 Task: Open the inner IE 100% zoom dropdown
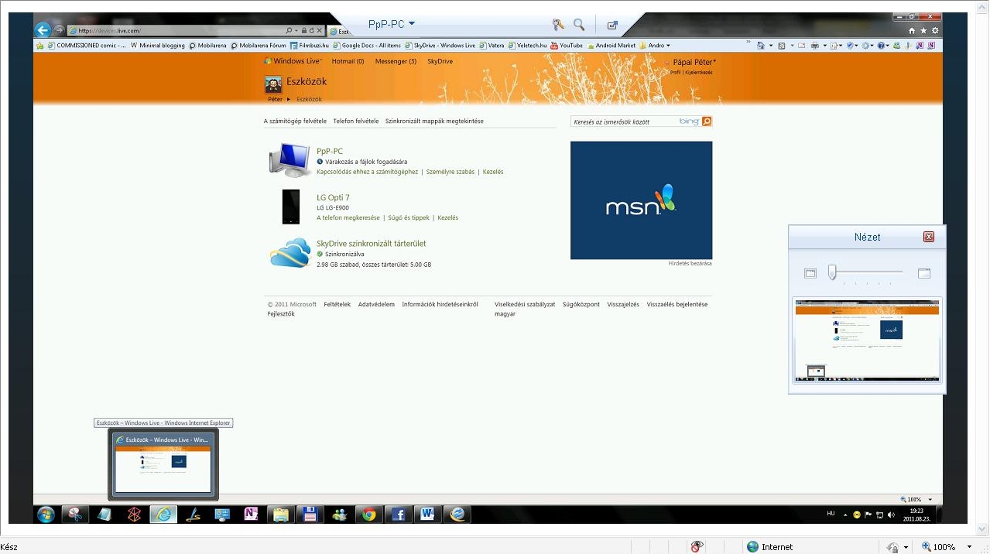click(930, 500)
